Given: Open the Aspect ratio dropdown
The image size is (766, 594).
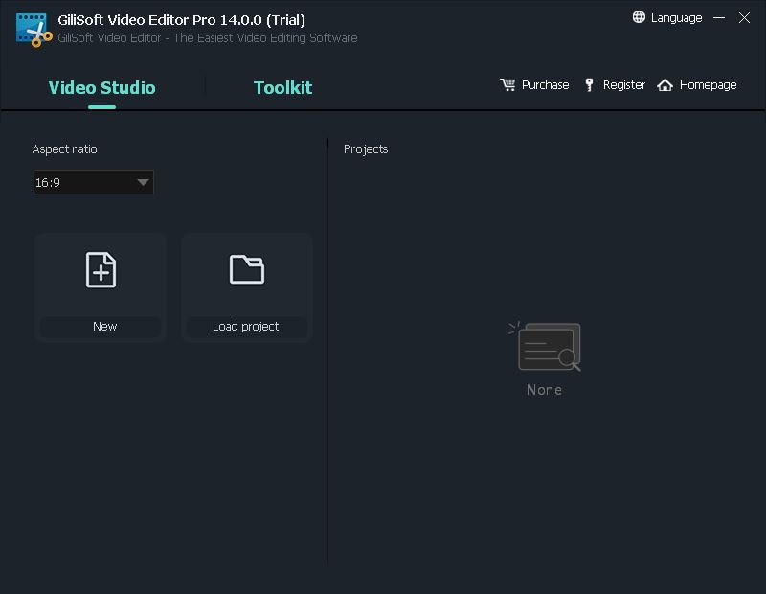Looking at the screenshot, I should 93,182.
